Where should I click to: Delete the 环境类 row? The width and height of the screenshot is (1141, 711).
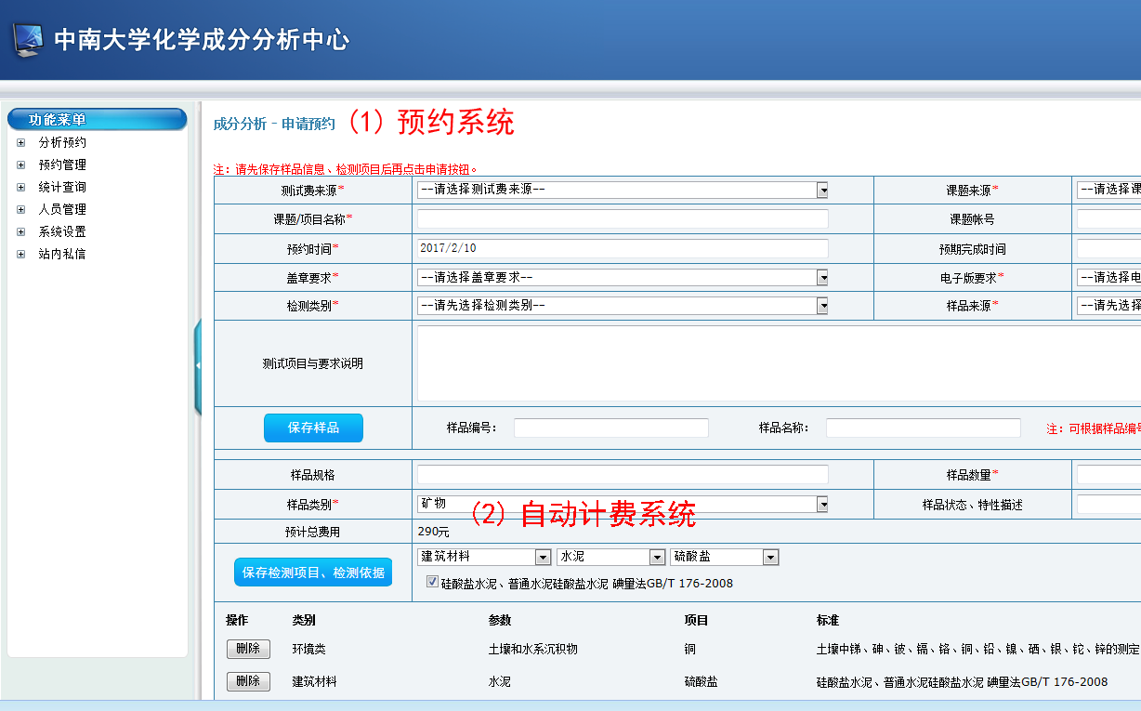tap(248, 649)
